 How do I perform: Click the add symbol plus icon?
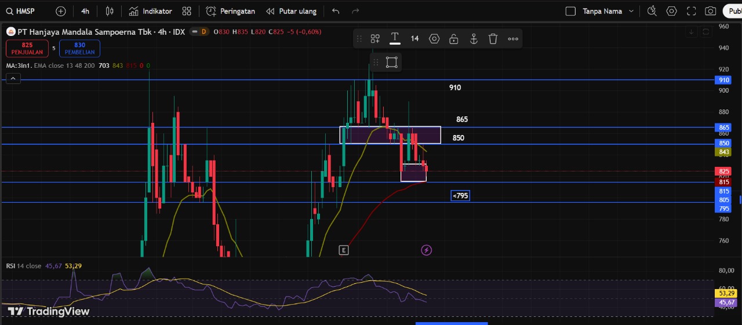pyautogui.click(x=61, y=11)
